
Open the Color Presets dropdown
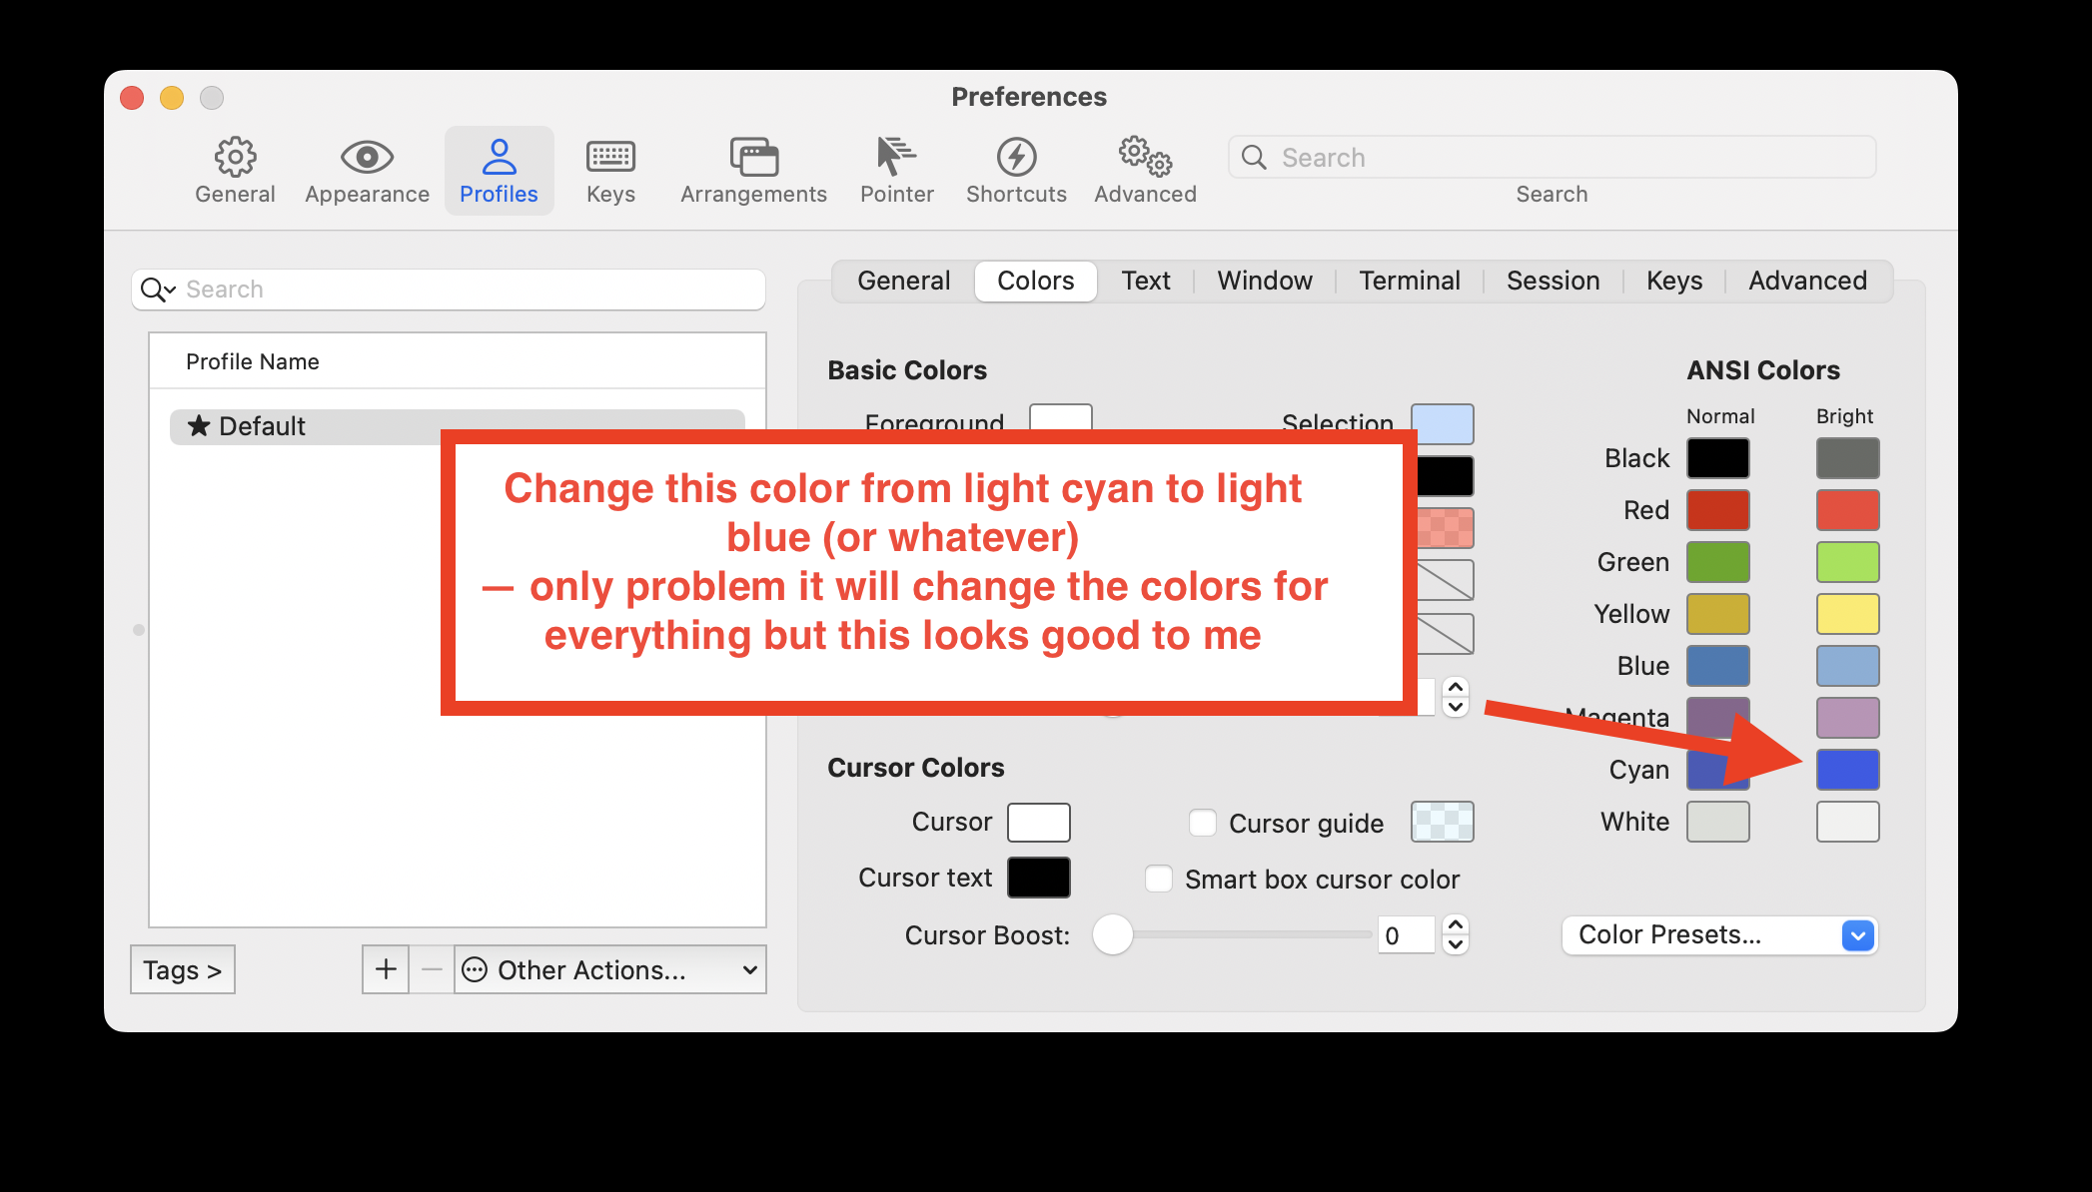click(1719, 935)
